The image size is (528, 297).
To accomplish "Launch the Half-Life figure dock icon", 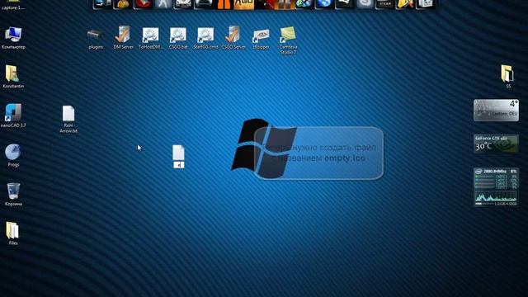I will click(x=163, y=4).
